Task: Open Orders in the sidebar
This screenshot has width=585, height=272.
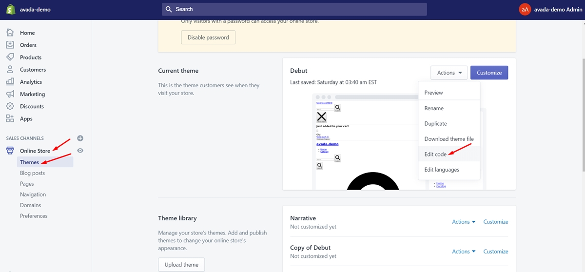Action: click(28, 45)
